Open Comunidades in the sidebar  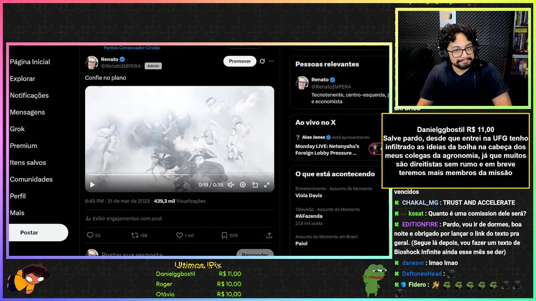[31, 179]
